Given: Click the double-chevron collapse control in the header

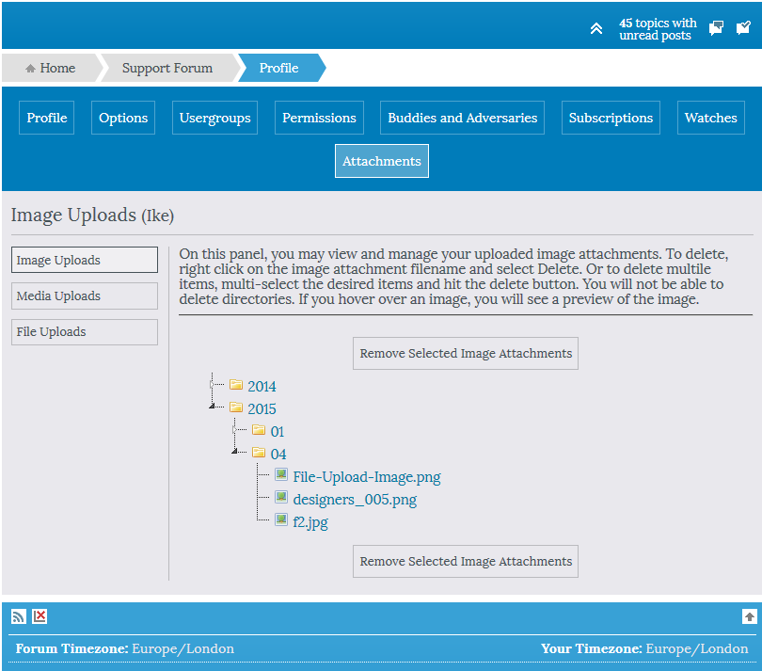Looking at the screenshot, I should tap(595, 27).
